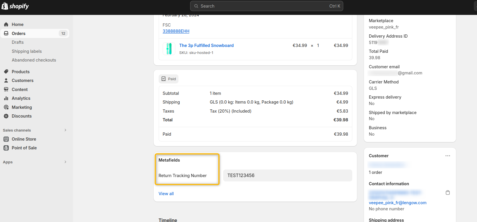Screen dimensions: 477x222
Task: Click the Discounts badge icon
Action: tap(6, 116)
